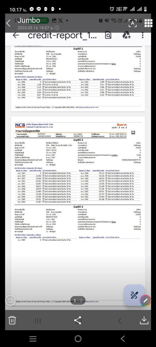Tap the system Back button in navigation bar
Image resolution: width=156 pixels, height=347 pixels.
click(x=123, y=339)
